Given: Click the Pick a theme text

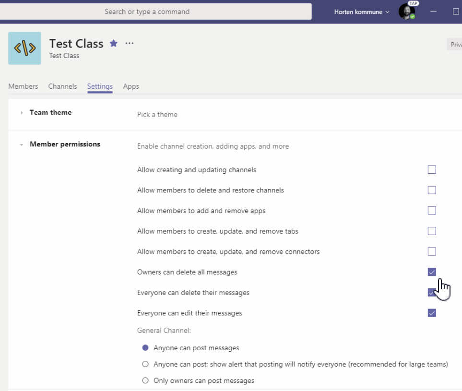Looking at the screenshot, I should pos(157,114).
